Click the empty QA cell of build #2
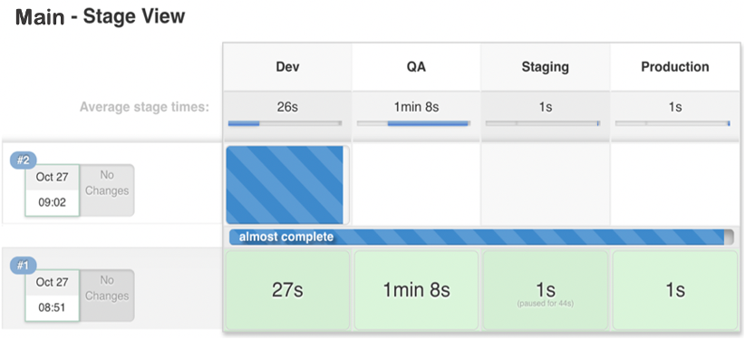 tap(416, 184)
